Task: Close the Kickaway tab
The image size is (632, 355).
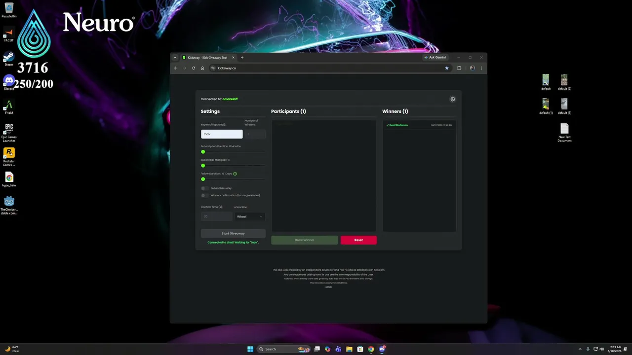Action: pos(234,58)
